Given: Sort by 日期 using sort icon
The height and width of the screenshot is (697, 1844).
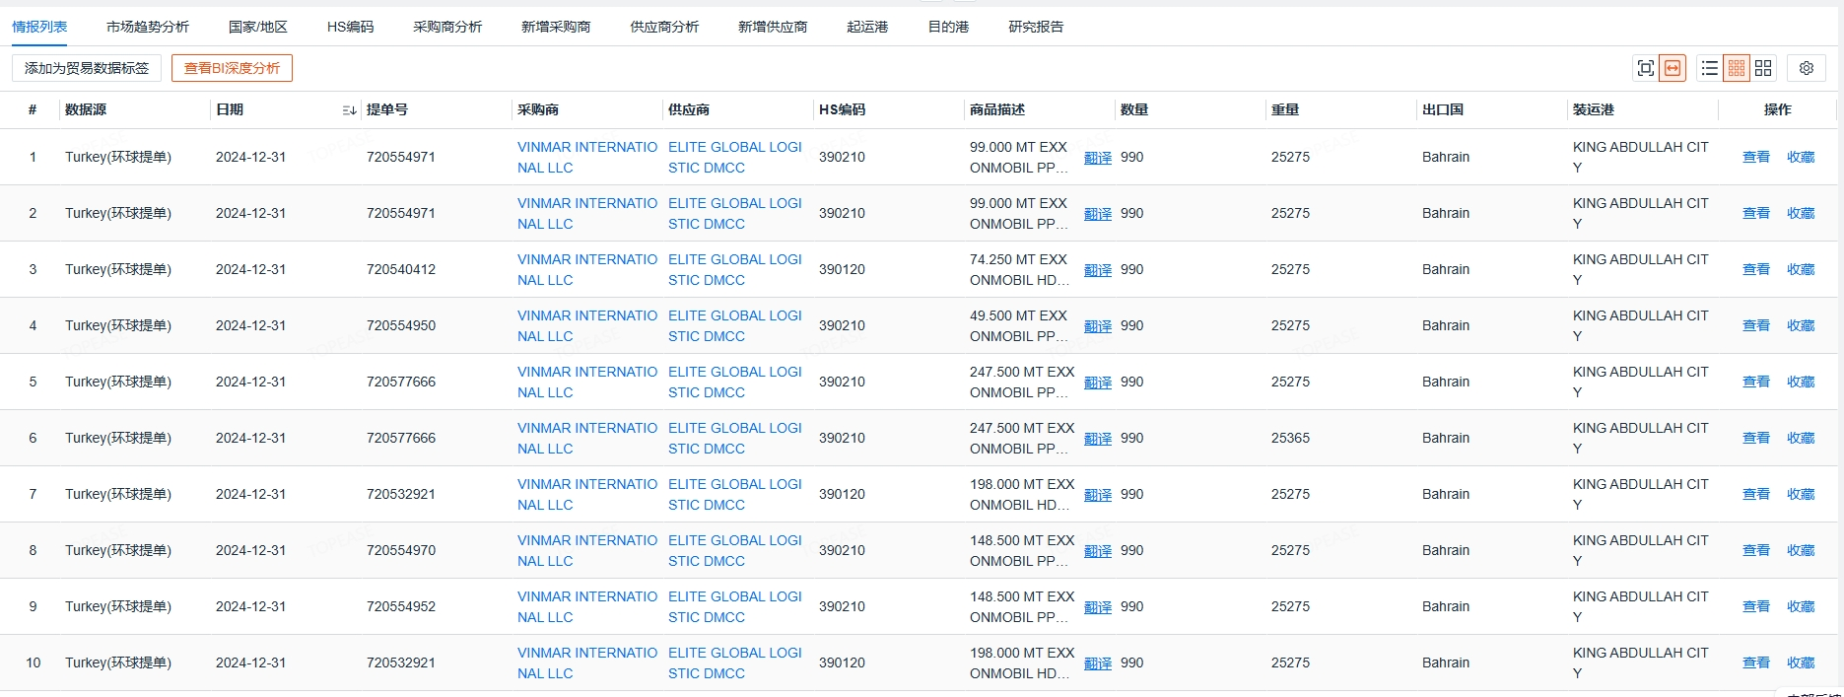Looking at the screenshot, I should (x=349, y=110).
